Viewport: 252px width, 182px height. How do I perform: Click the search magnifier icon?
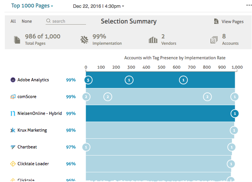click(48, 21)
